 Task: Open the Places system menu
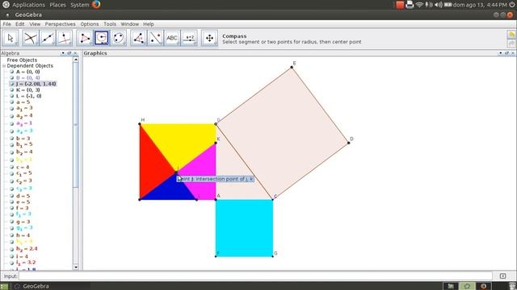click(57, 5)
